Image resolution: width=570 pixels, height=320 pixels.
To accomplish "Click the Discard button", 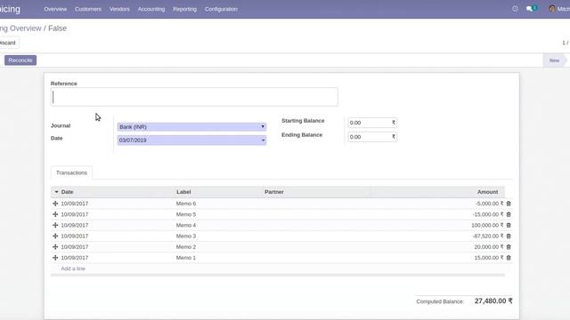I will pos(8,43).
